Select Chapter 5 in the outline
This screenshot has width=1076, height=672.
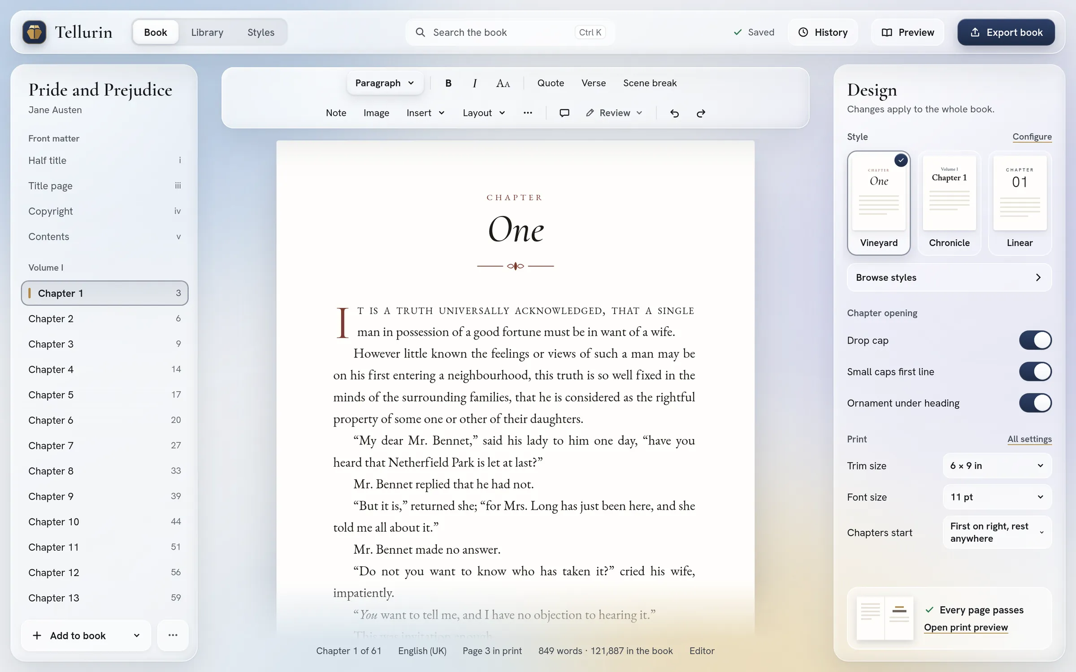(x=104, y=395)
